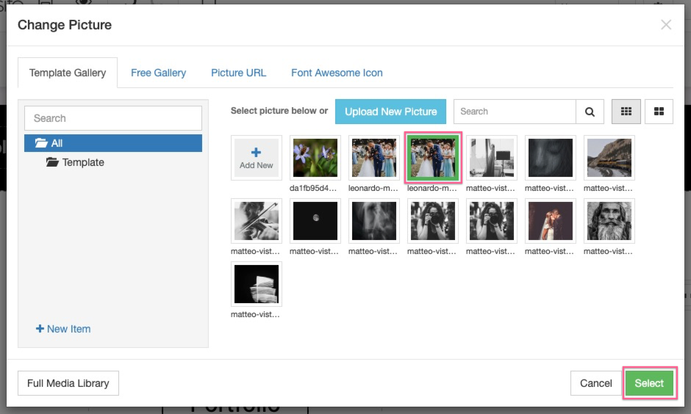Image resolution: width=691 pixels, height=414 pixels.
Task: Click the green Select button
Action: [649, 383]
